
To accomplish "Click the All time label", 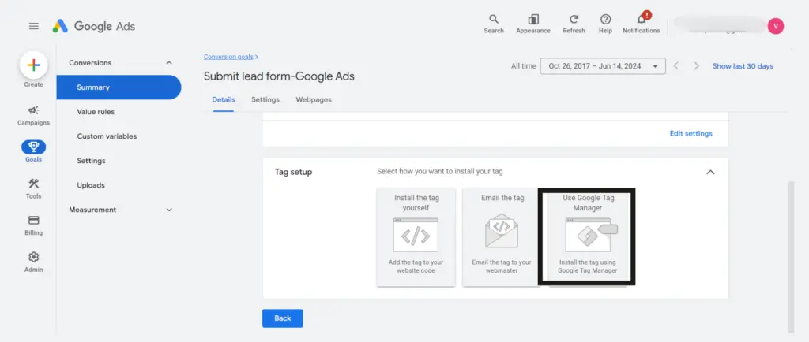I will click(523, 66).
